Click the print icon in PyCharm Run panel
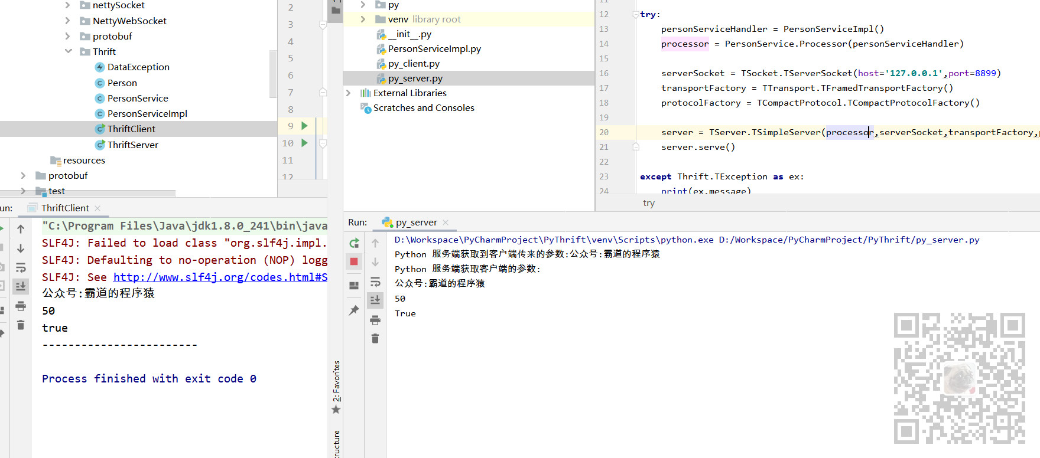Screen dimensions: 1040x458 point(375,320)
